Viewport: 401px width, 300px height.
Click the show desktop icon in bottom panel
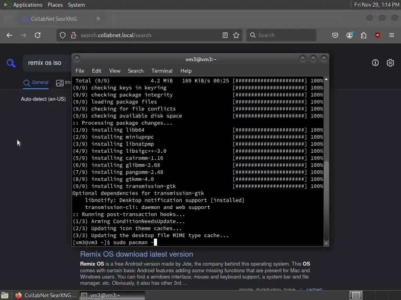click(x=5, y=295)
